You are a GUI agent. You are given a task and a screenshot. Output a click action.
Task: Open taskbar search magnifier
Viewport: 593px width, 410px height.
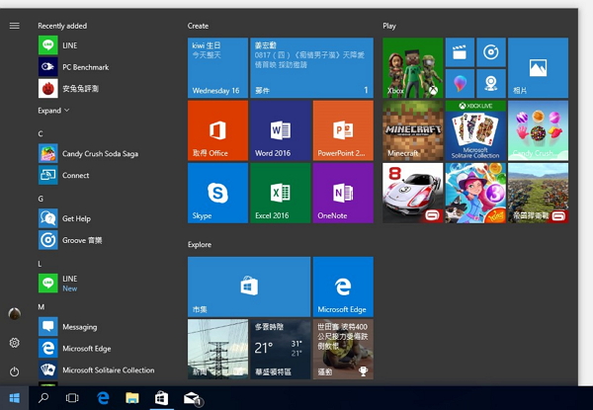click(x=43, y=397)
